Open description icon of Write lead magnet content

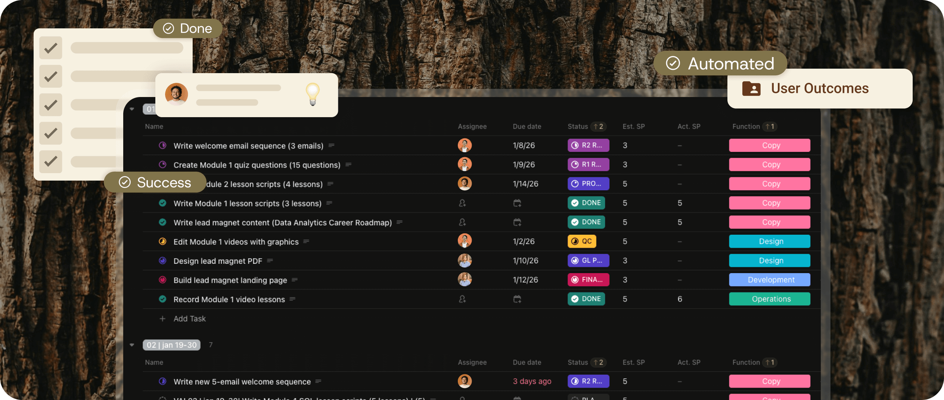[x=400, y=222]
